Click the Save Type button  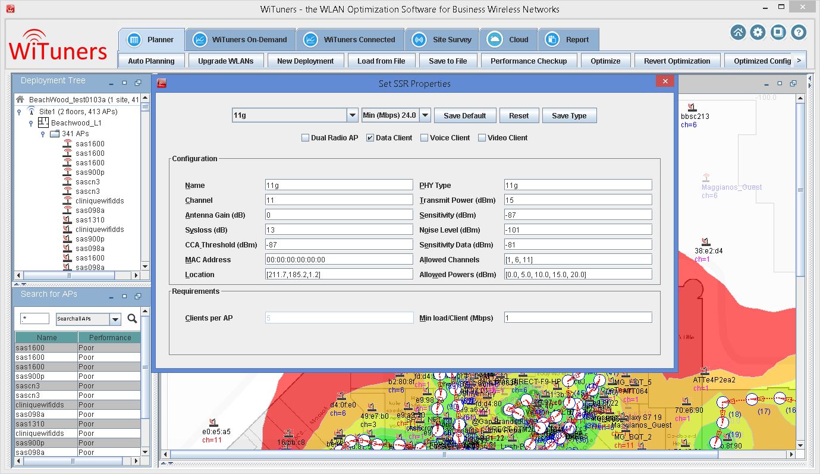[569, 115]
